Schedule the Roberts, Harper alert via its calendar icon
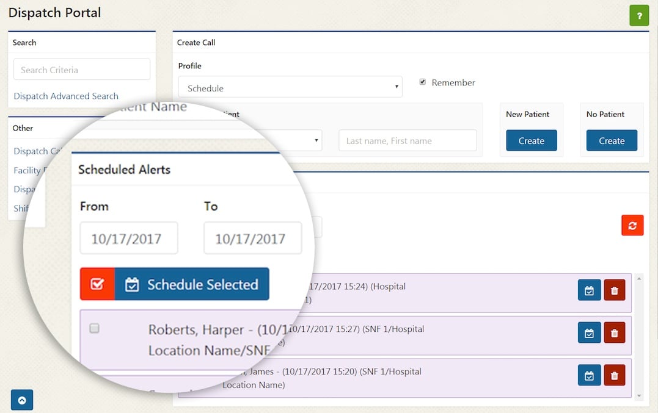This screenshot has width=658, height=413. pyautogui.click(x=589, y=332)
